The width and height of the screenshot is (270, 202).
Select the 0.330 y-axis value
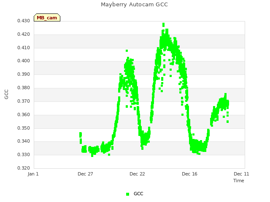pyautogui.click(x=24, y=155)
